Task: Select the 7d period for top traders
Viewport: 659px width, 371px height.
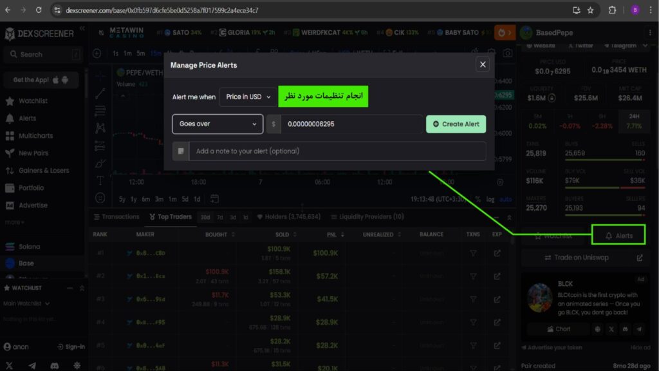Action: pyautogui.click(x=220, y=218)
